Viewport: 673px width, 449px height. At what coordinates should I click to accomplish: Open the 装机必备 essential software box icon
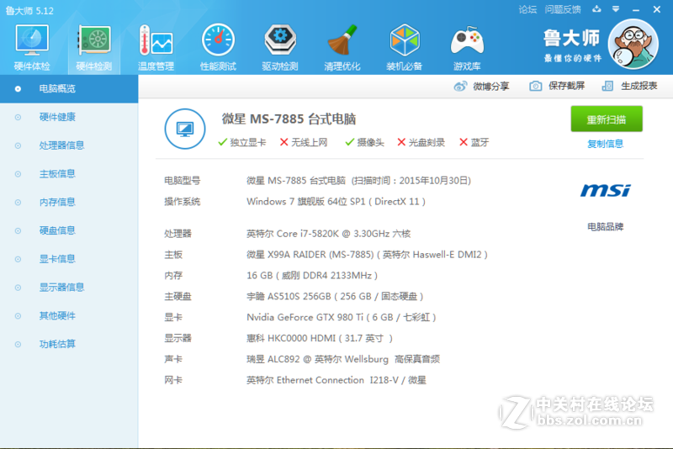tap(405, 46)
